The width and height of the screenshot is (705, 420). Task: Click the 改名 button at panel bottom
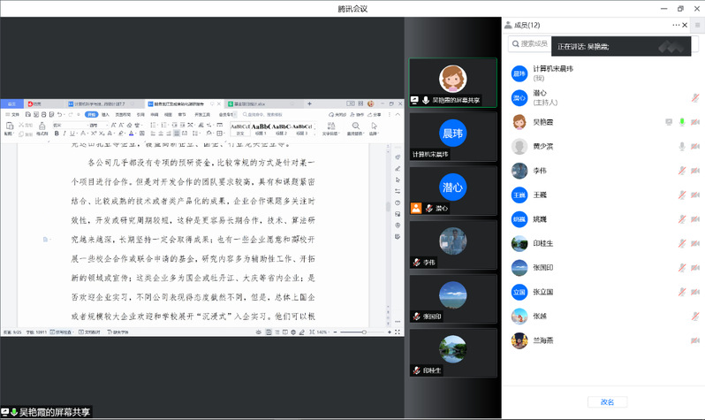(606, 401)
